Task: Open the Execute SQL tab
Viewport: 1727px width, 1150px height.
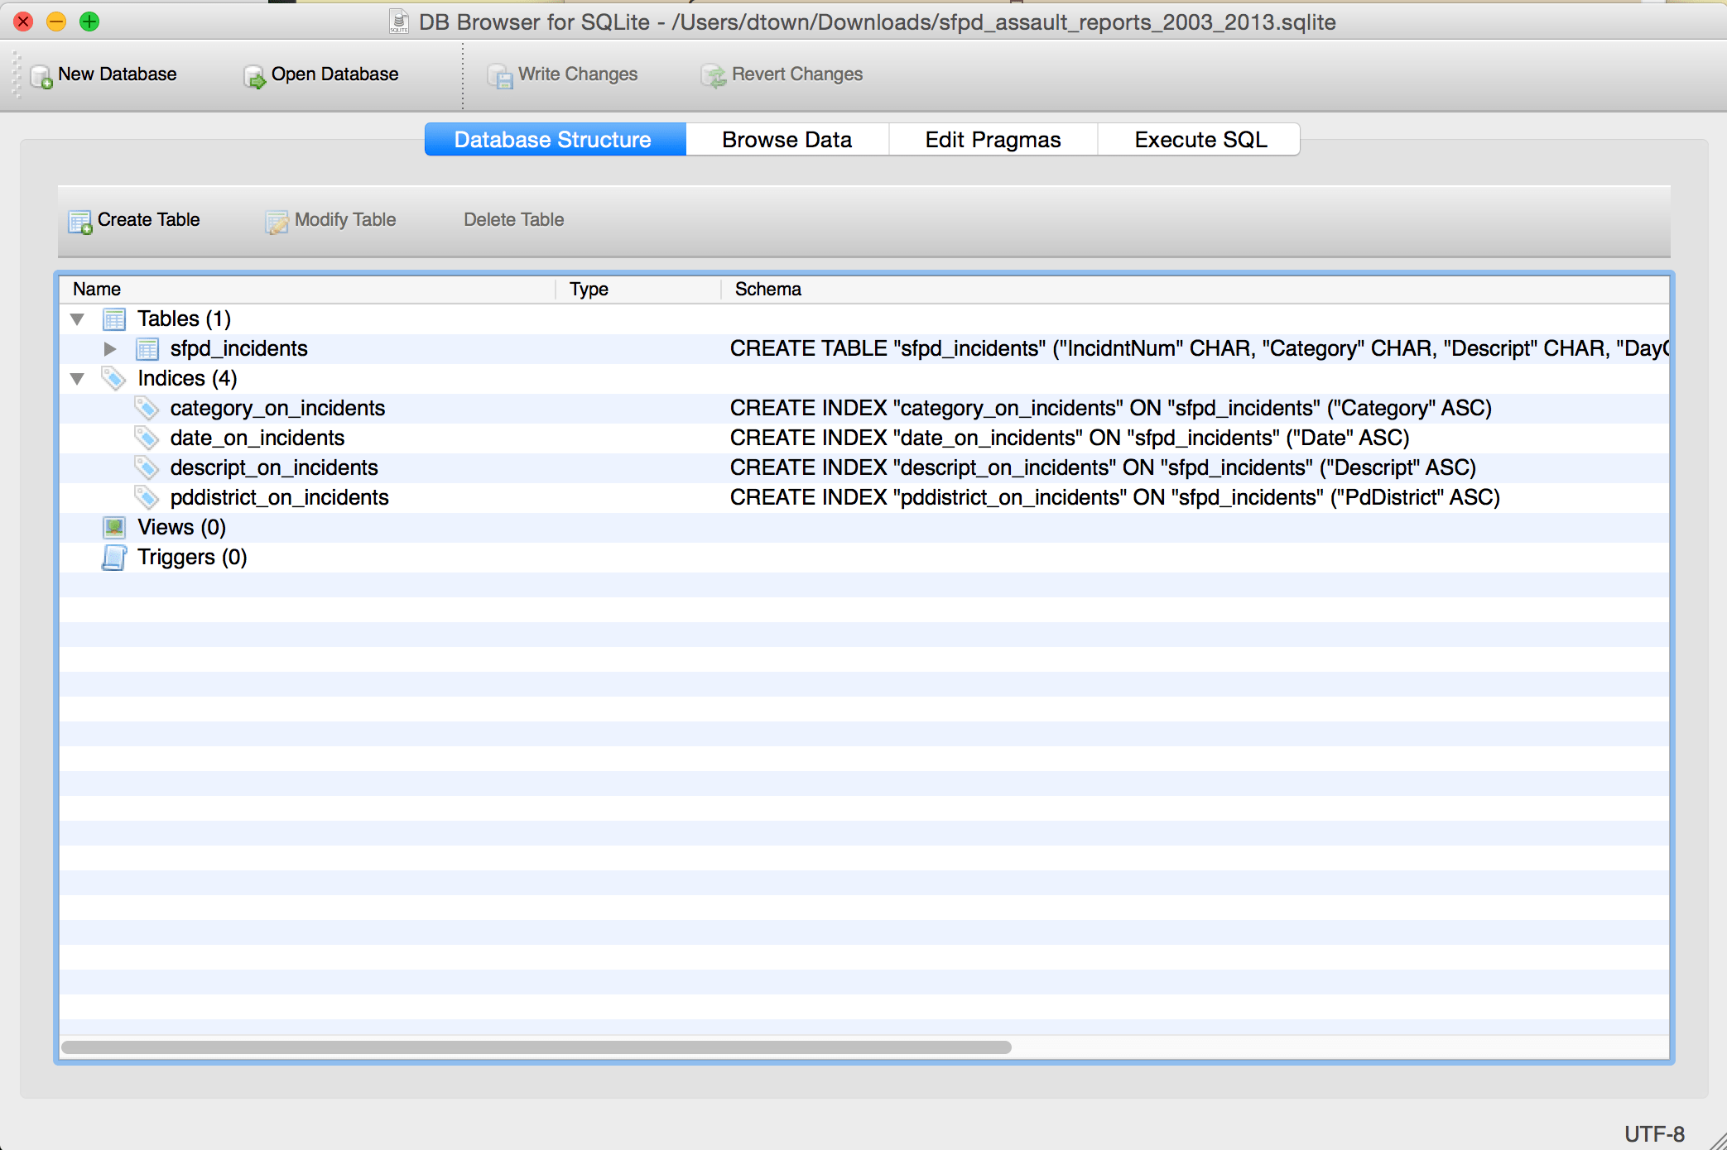Action: coord(1200,140)
